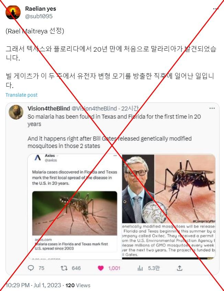This screenshot has width=224, height=291.
Task: Toggle the pink heart like icon
Action: pyautogui.click(x=101, y=268)
